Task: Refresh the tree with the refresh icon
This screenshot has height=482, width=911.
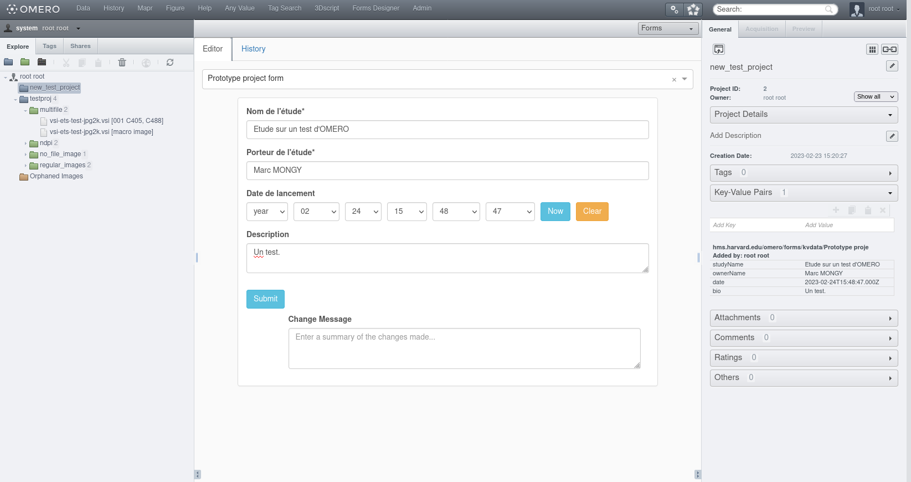Action: pyautogui.click(x=170, y=63)
